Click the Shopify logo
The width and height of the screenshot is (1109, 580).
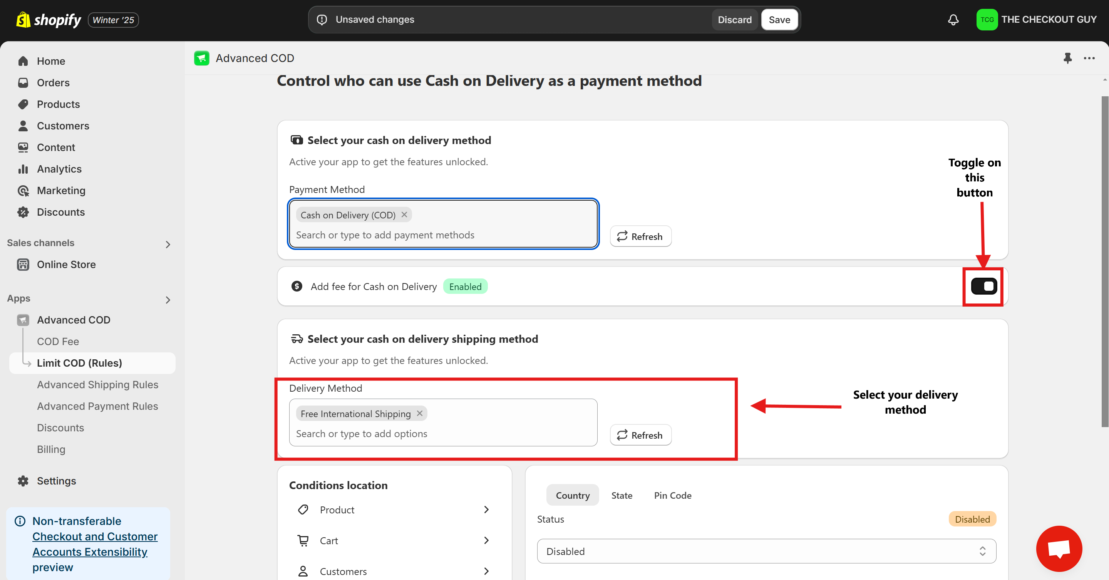pyautogui.click(x=48, y=20)
